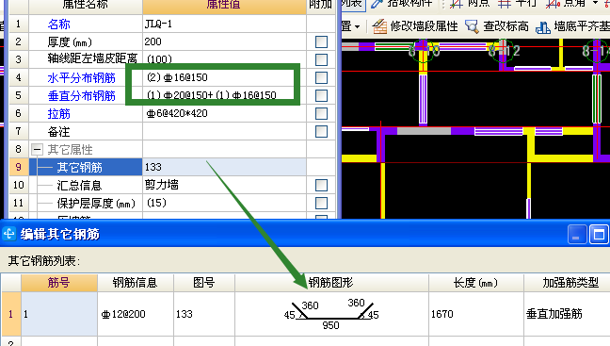Screen dimensions: 610x346
Task: Click the 属性值 column header
Action: coord(224,5)
